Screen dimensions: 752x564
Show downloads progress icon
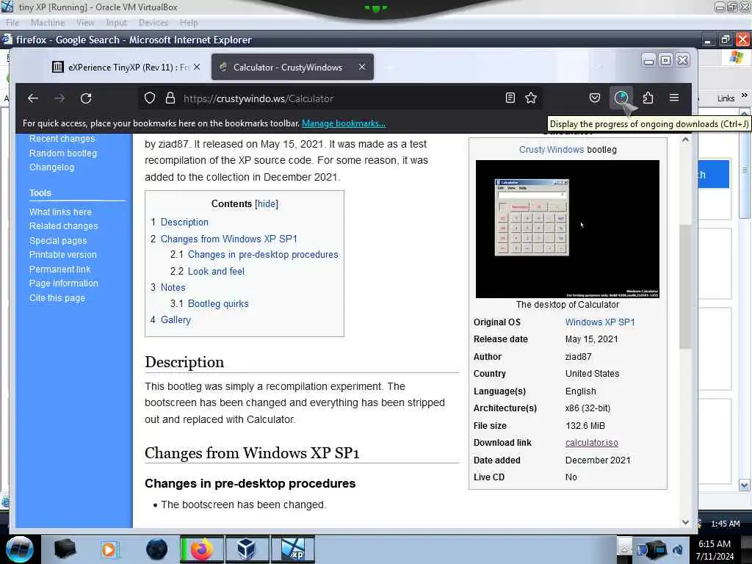tap(621, 98)
